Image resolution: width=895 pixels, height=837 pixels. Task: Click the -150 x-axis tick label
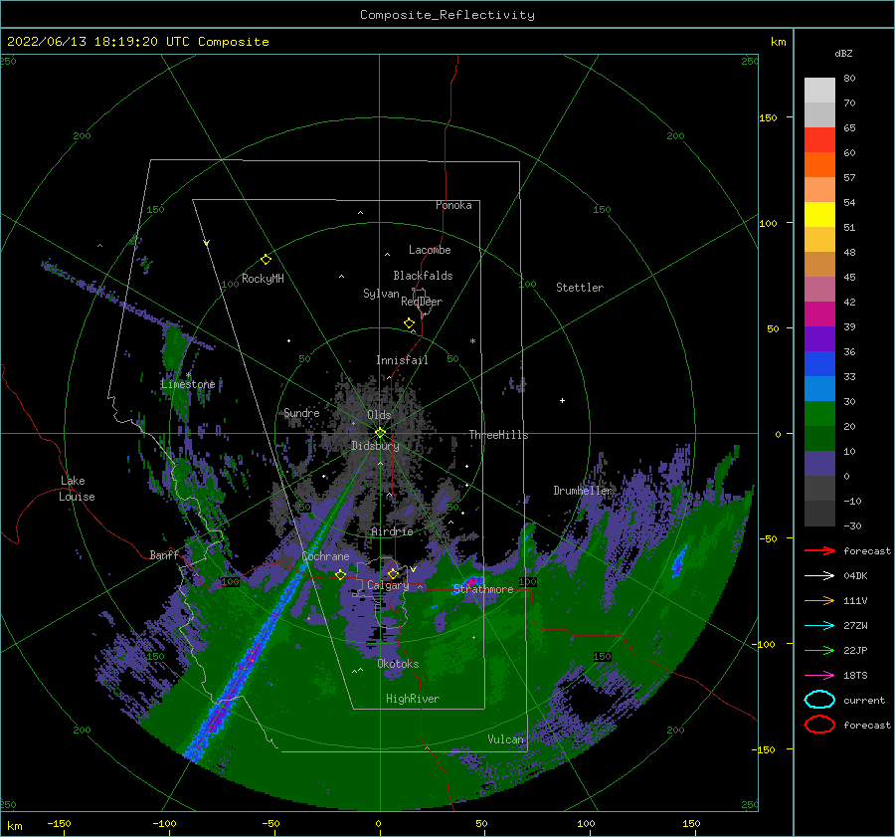point(59,823)
